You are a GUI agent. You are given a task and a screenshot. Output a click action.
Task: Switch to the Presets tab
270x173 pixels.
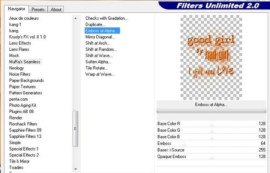[x=38, y=10]
